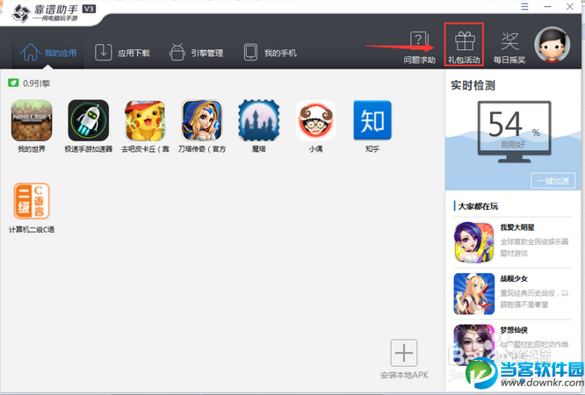585x395 pixels.
Task: Close the 靠谱助手 window
Action: [x=570, y=6]
